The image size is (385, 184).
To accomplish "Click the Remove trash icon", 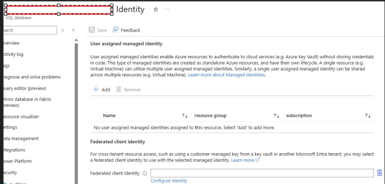I will [x=118, y=89].
